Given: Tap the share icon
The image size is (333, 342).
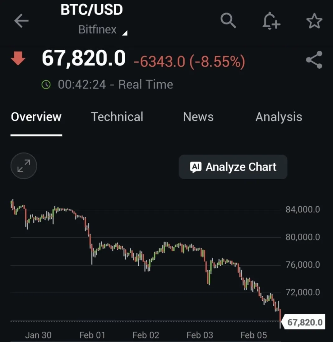Looking at the screenshot, I should point(314,60).
